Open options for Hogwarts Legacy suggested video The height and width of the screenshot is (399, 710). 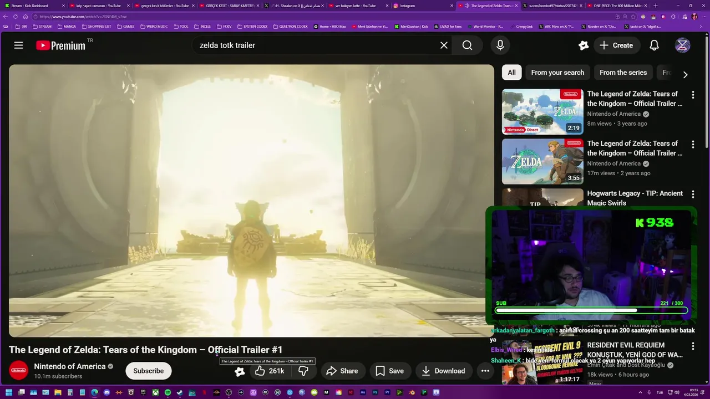coord(693,195)
